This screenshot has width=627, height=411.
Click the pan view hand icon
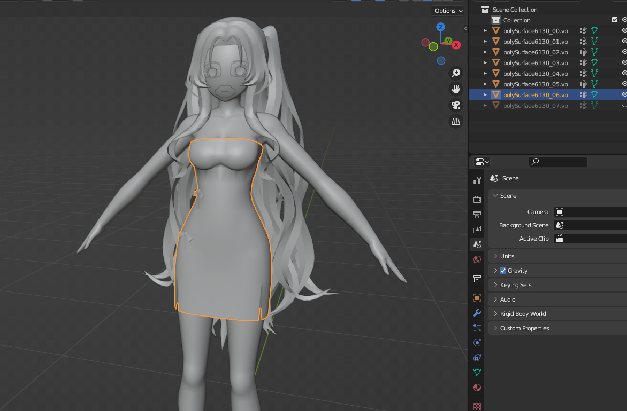pos(455,89)
